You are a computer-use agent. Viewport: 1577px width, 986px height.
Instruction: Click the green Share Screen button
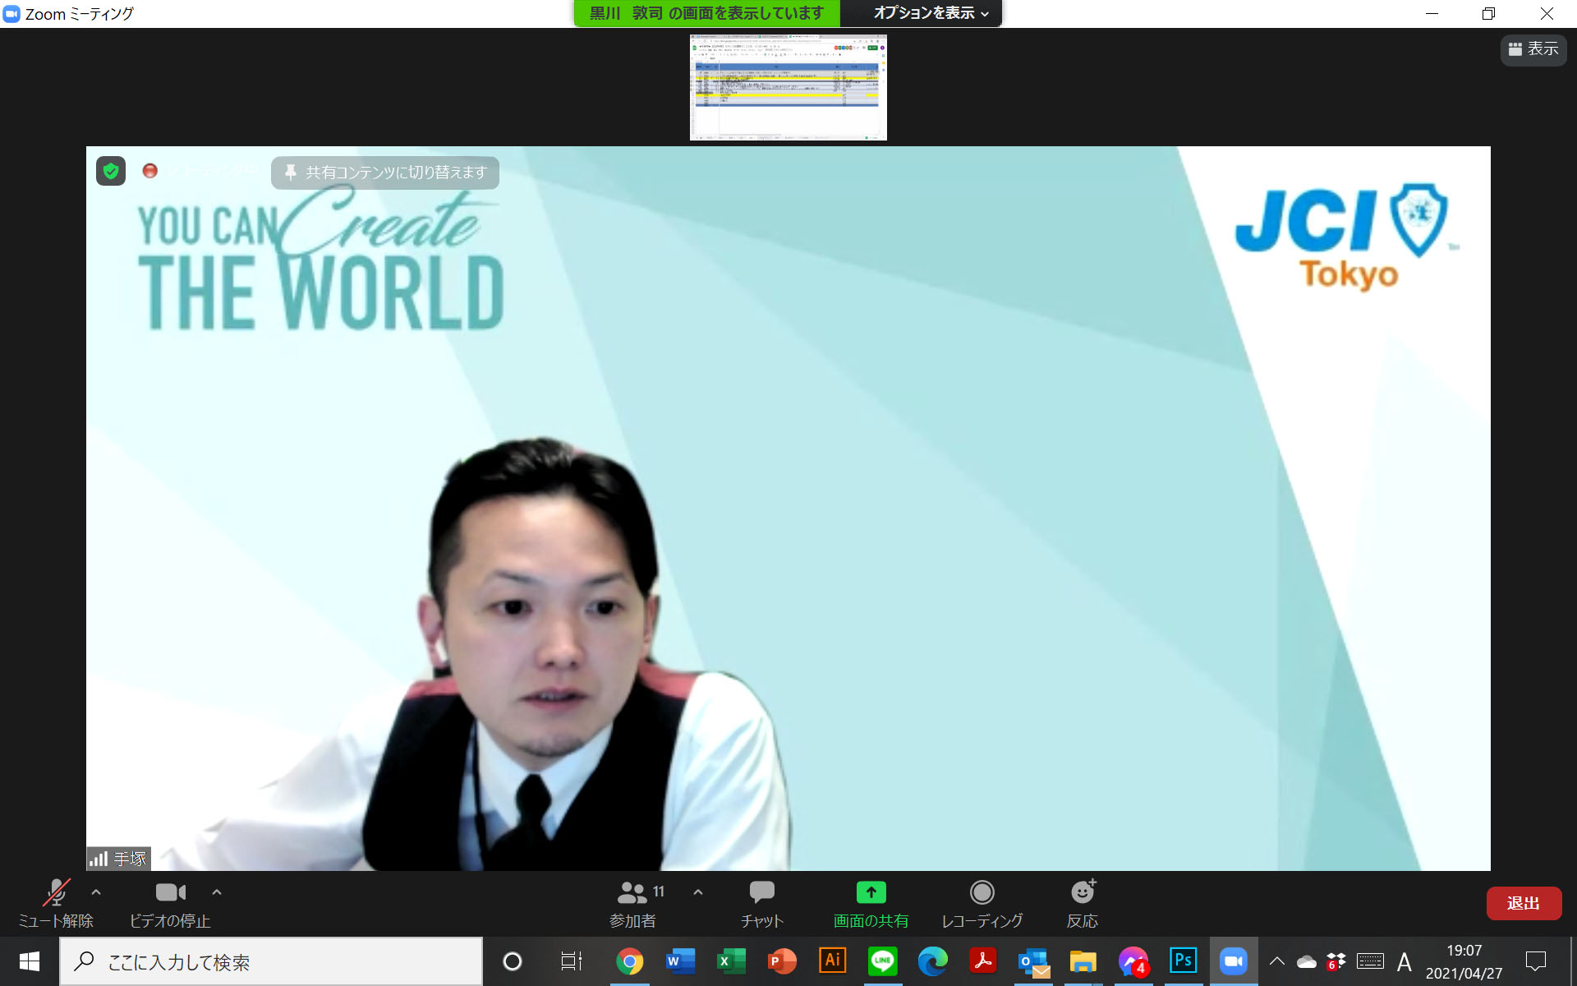(871, 903)
